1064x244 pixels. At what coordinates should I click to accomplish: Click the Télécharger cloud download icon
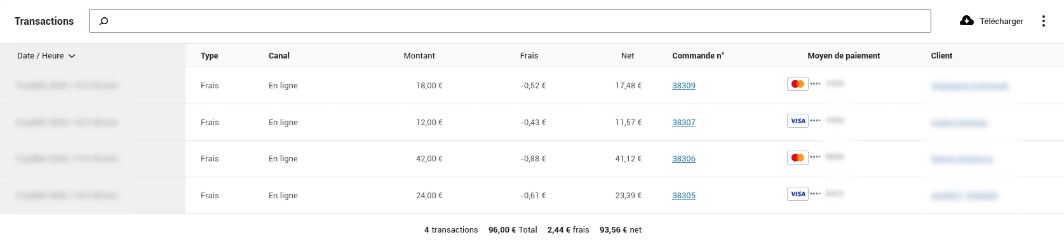[x=967, y=20]
